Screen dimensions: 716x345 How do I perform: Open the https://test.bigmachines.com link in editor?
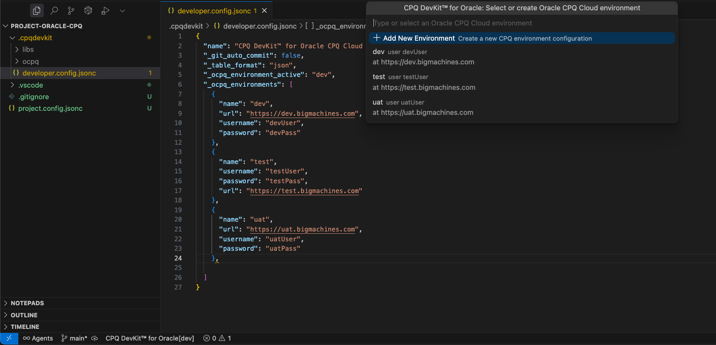click(x=305, y=191)
